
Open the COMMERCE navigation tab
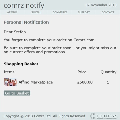tap(60, 12)
